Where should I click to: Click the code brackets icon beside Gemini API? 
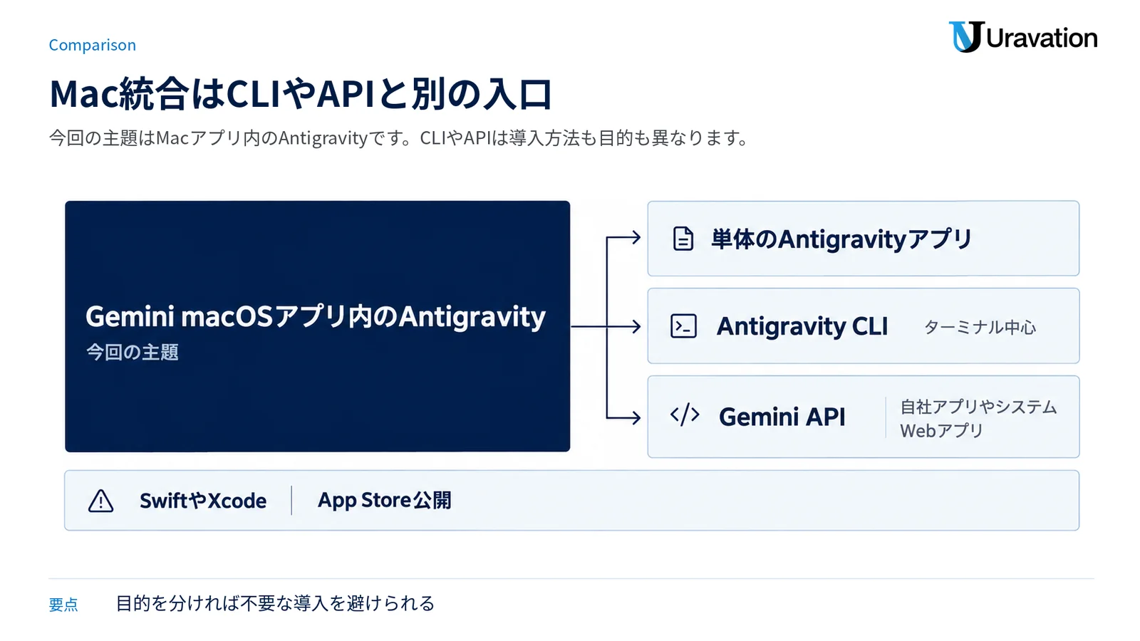[x=685, y=415]
